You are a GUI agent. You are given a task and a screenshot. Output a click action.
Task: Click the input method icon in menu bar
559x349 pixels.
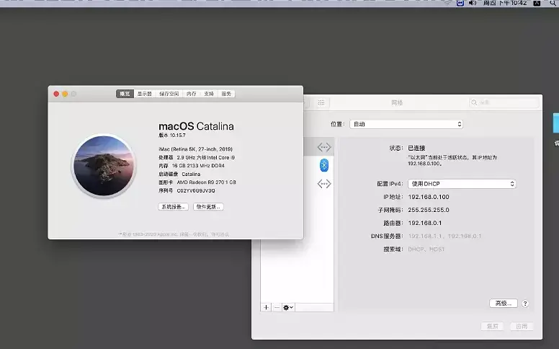[537, 3]
